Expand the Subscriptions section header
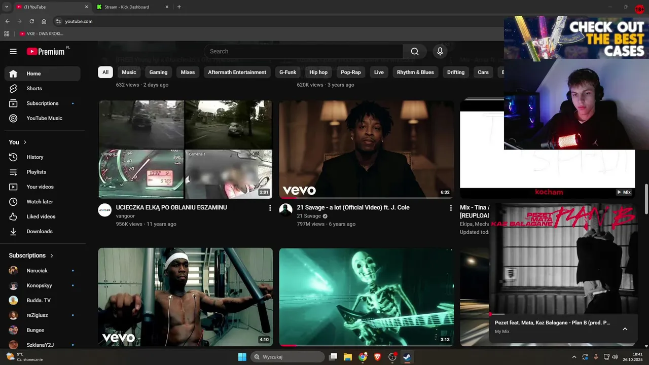The width and height of the screenshot is (649, 365). point(31,255)
